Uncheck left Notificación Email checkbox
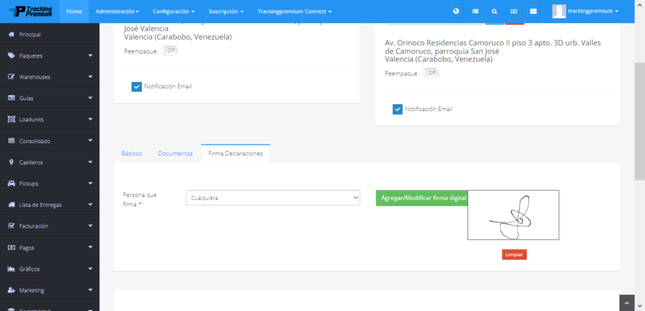Image resolution: width=645 pixels, height=311 pixels. (137, 87)
